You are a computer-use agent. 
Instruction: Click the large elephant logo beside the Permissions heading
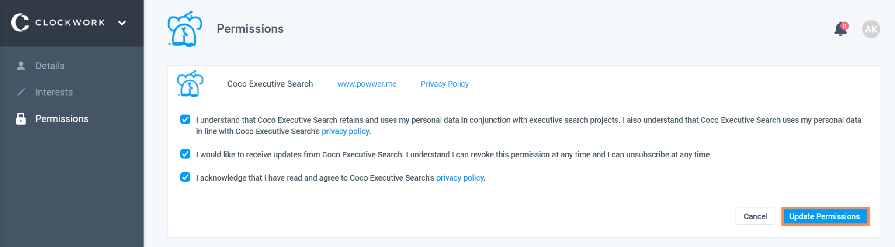coord(185,29)
